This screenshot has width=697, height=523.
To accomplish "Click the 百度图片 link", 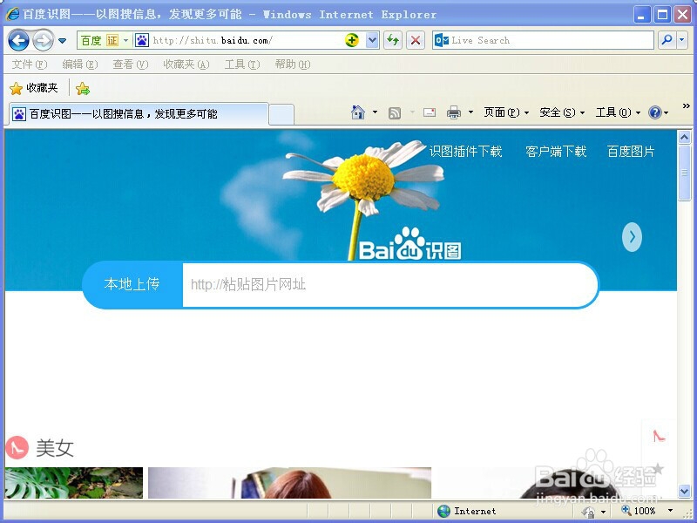I will click(x=631, y=152).
